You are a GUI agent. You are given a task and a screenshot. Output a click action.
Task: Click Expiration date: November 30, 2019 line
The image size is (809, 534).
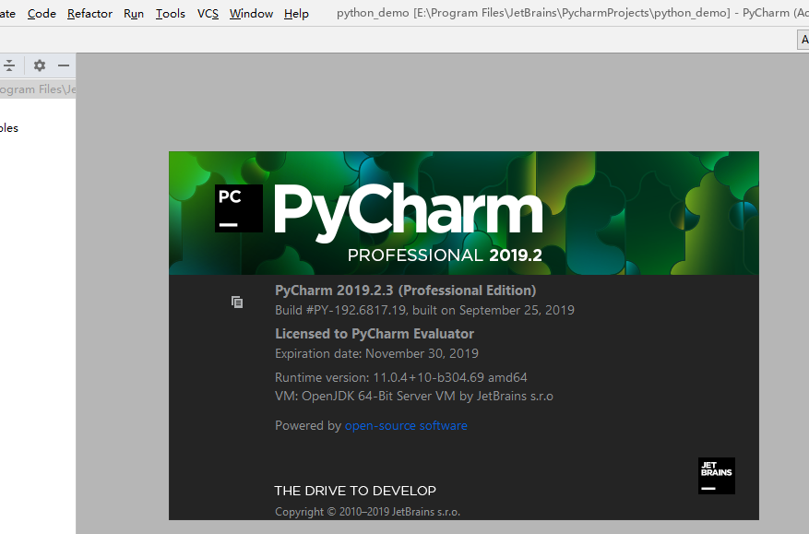tap(376, 353)
